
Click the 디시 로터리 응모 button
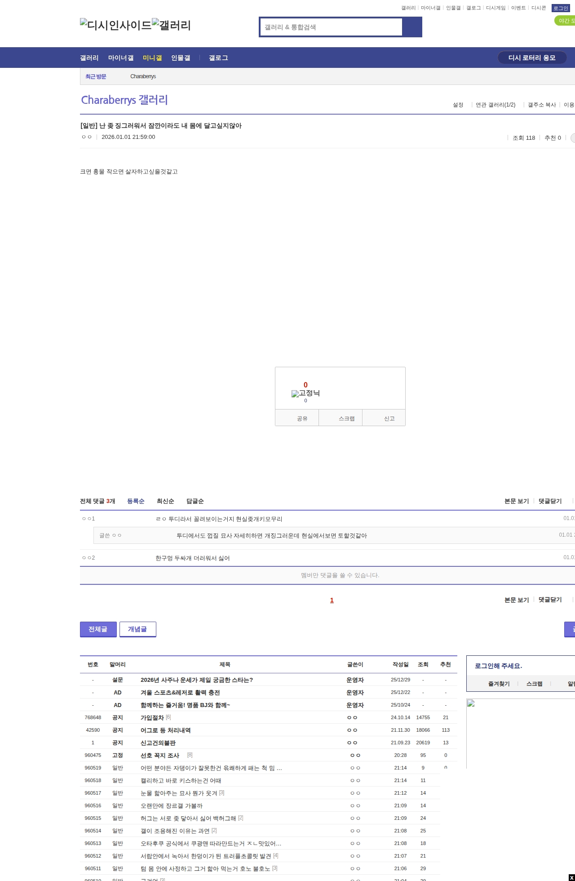(x=532, y=58)
